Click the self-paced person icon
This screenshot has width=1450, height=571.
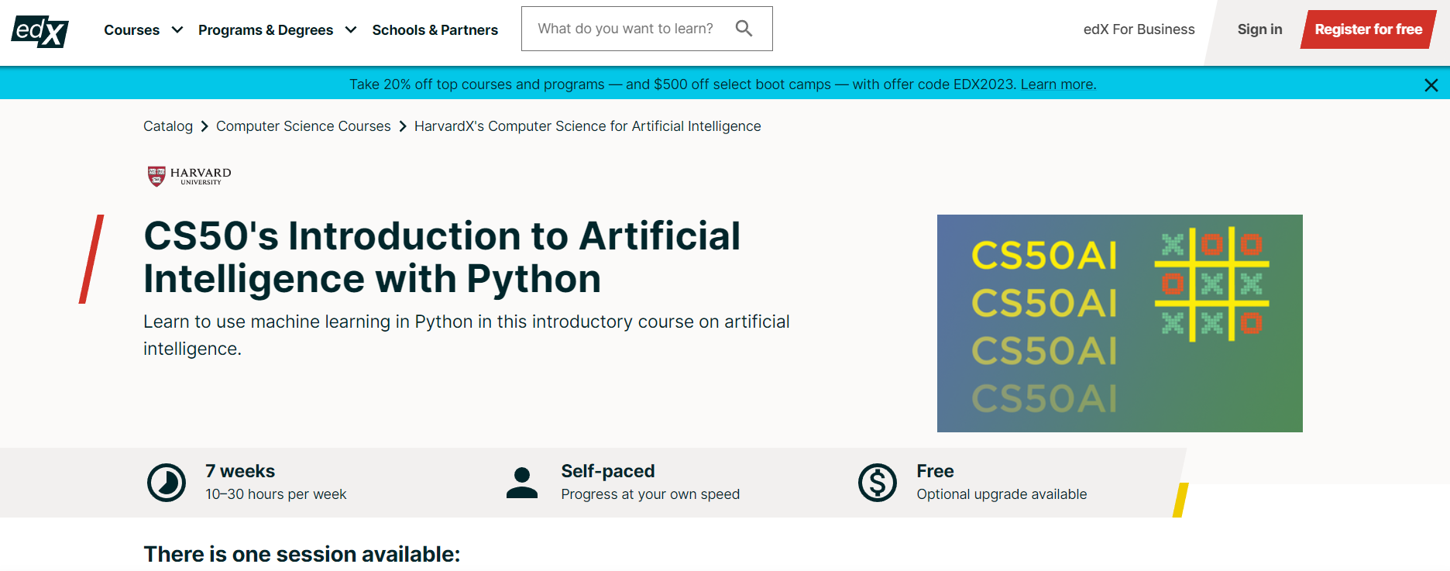coord(522,483)
